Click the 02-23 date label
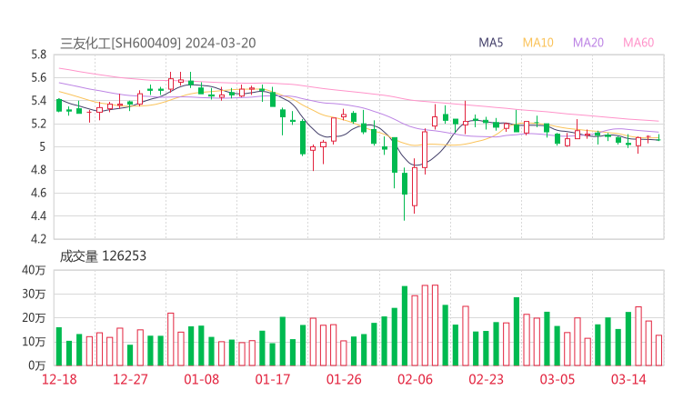 point(486,379)
